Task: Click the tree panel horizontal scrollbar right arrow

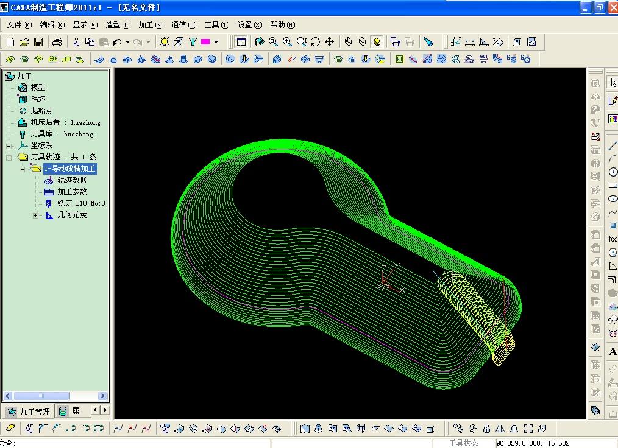Action: (102, 396)
